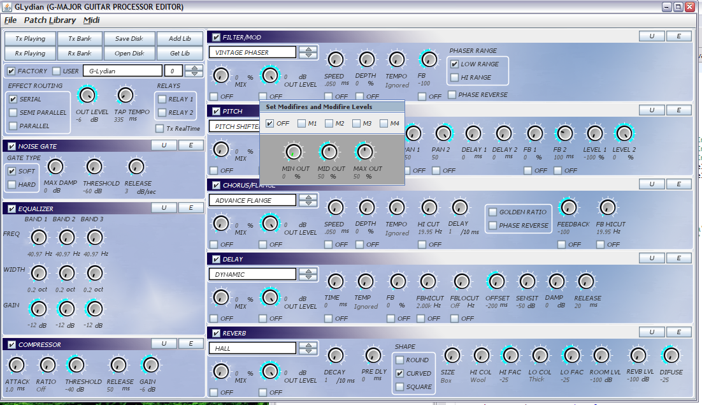
Task: Click the Reverb DIFUSE knob
Action: pos(671,356)
